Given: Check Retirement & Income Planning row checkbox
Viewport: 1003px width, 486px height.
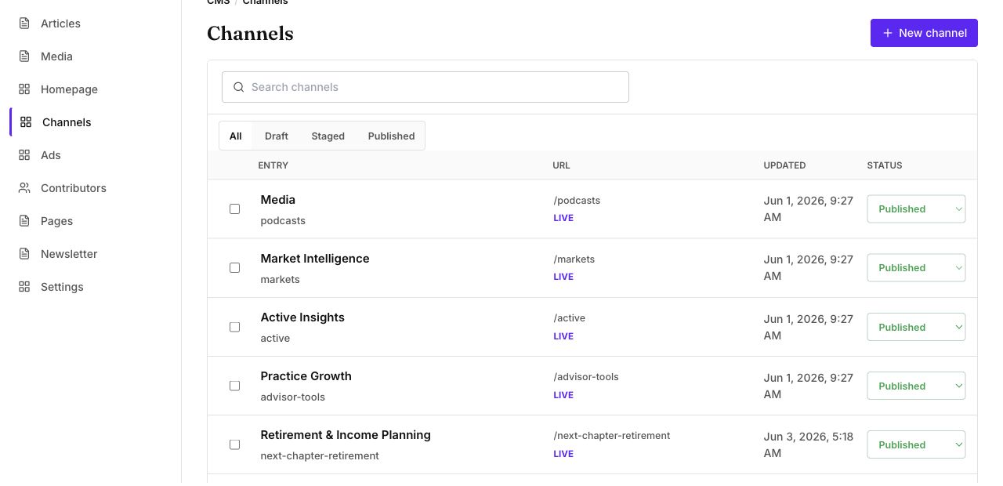Looking at the screenshot, I should (x=234, y=444).
